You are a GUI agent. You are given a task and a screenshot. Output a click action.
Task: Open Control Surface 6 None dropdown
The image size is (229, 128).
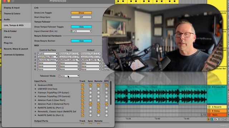pos(48,69)
